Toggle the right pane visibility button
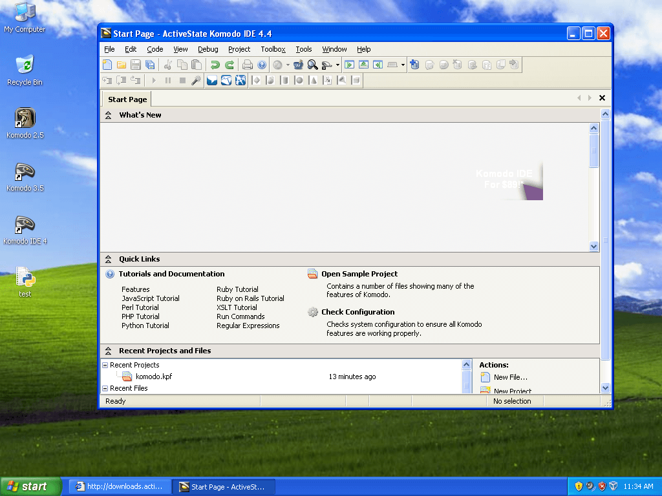662x496 pixels. pos(378,65)
